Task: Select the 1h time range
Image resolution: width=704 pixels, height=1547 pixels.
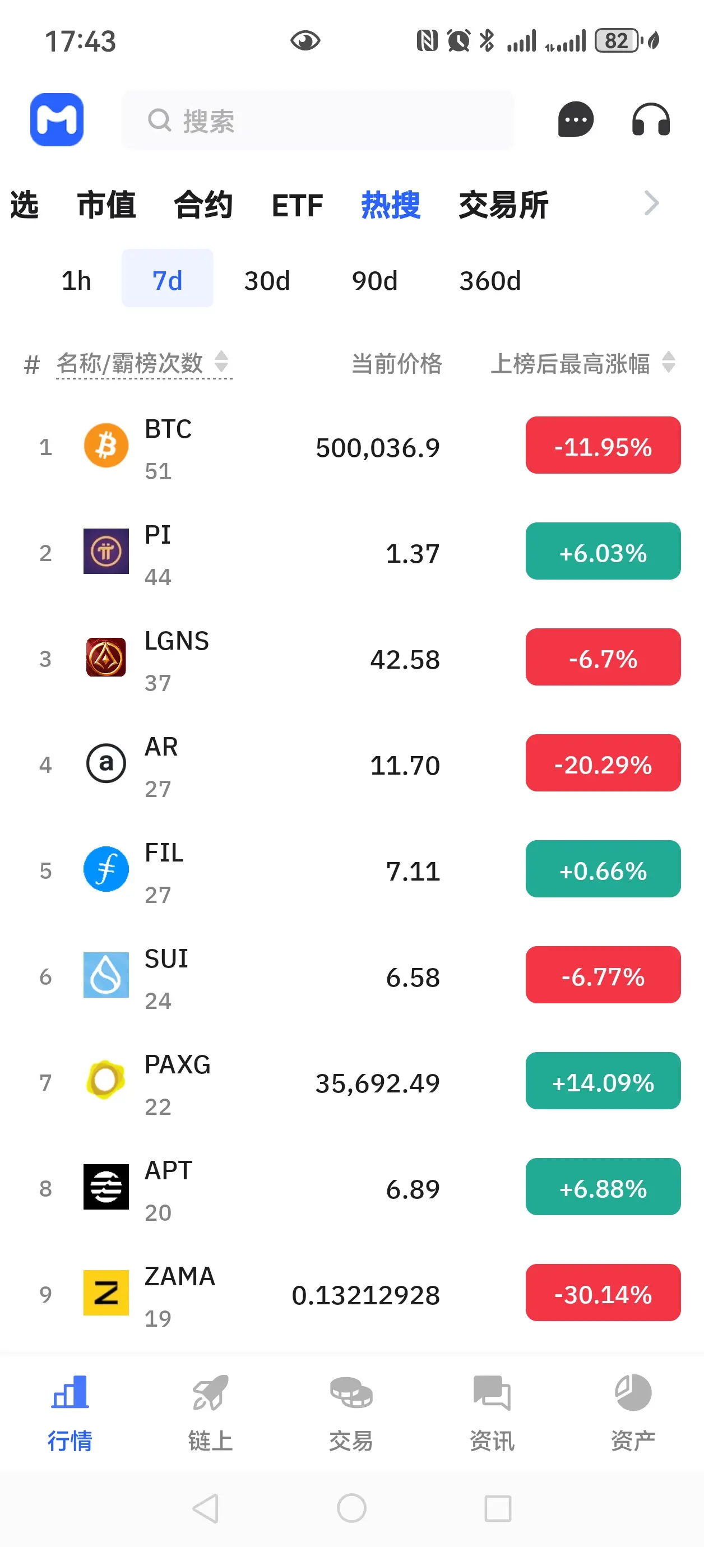Action: pyautogui.click(x=76, y=280)
